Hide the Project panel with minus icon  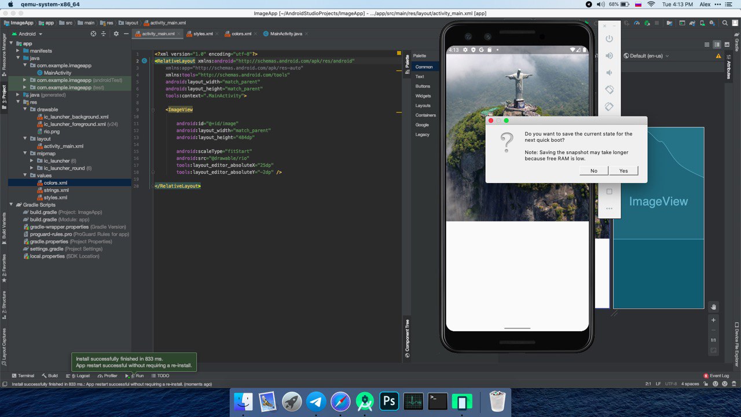126,34
